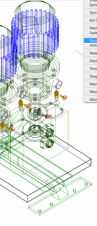Select the Elect... menu entry

tap(90, 61)
